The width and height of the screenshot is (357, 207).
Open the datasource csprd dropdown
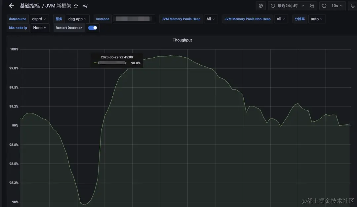(x=39, y=19)
